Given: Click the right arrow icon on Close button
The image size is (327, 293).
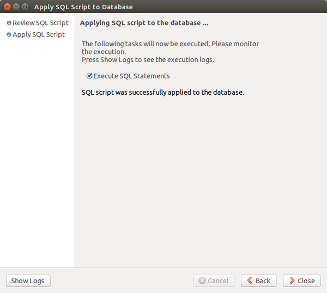Looking at the screenshot, I should click(292, 281).
